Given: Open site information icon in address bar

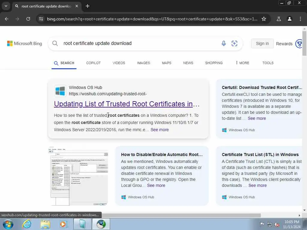Looking at the screenshot, I should pyautogui.click(x=41, y=19).
